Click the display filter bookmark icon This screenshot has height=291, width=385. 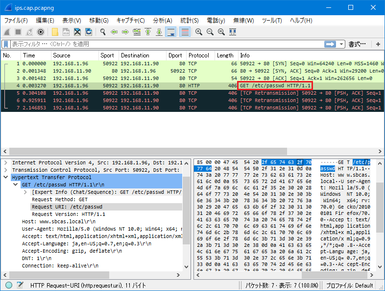point(6,44)
